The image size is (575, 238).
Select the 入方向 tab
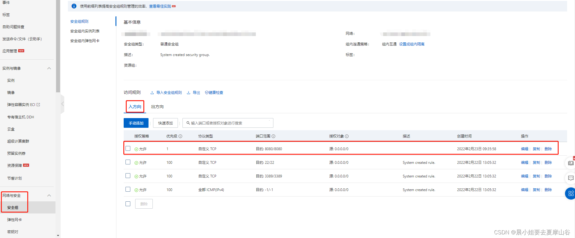pyautogui.click(x=135, y=107)
